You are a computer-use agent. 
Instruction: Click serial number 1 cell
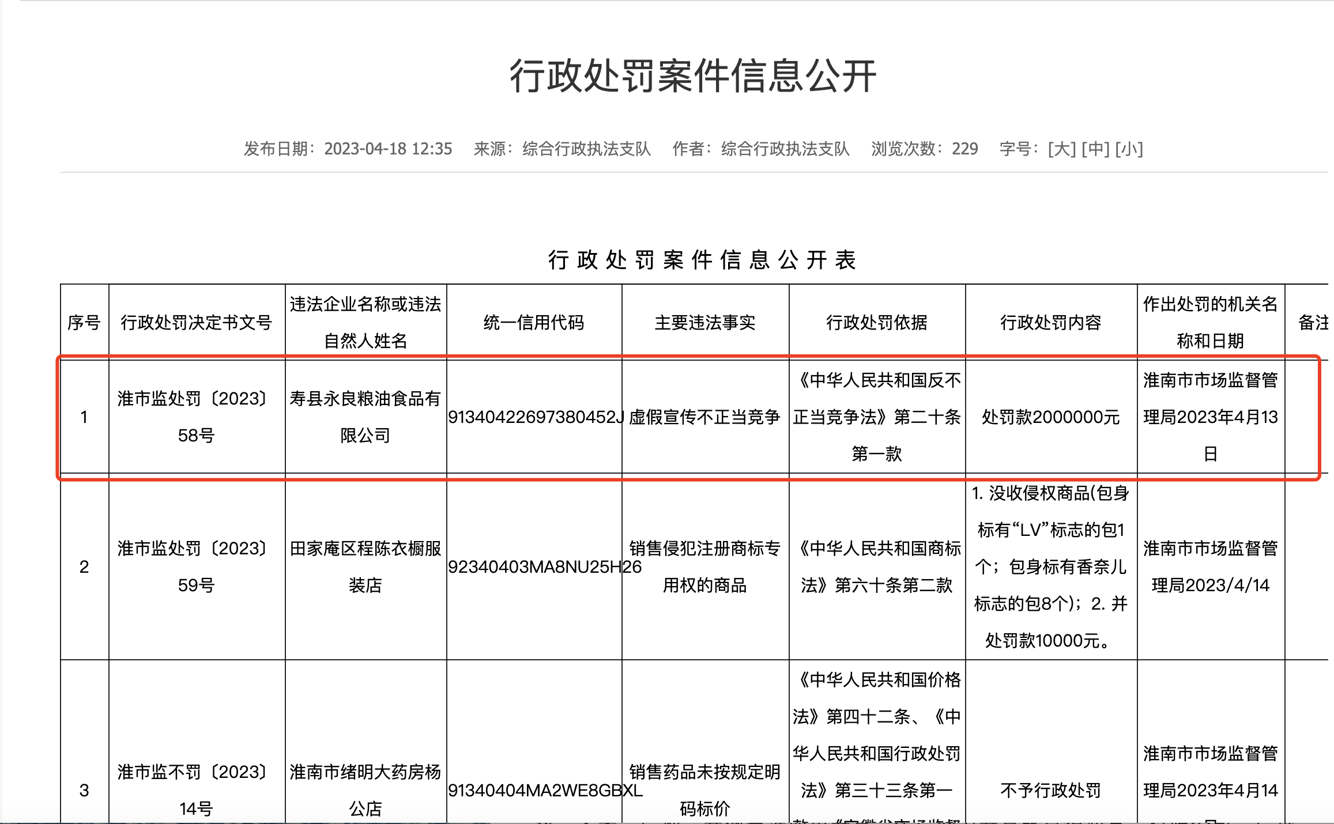point(84,417)
